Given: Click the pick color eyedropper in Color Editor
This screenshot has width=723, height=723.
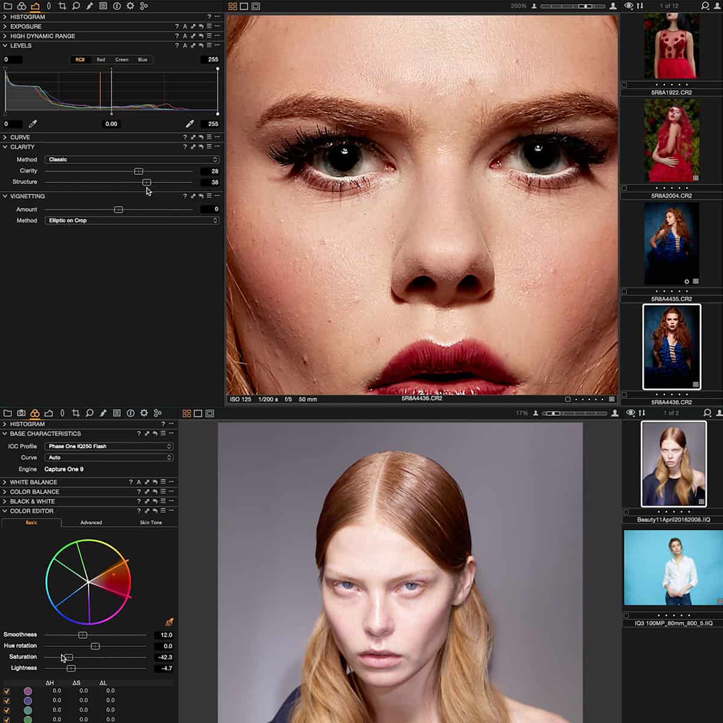Looking at the screenshot, I should (169, 621).
